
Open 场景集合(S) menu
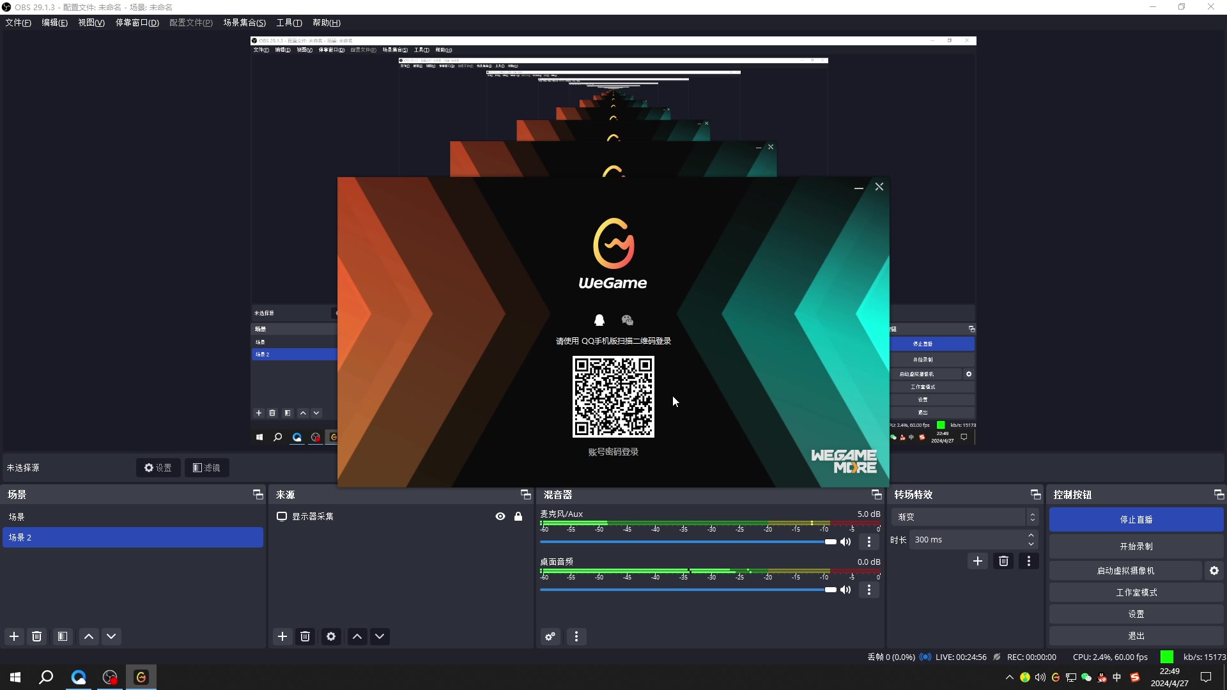coord(244,22)
